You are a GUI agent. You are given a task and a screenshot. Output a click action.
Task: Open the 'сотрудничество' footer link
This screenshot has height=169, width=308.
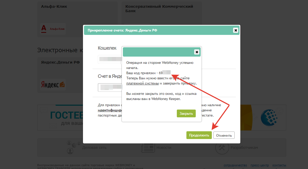pos(235,165)
